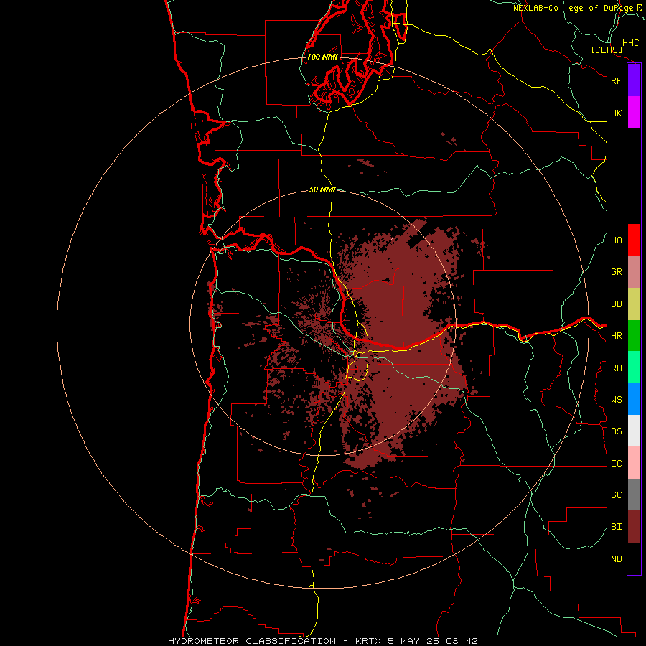646x646 pixels.
Task: Click the 50 NMI range ring label
Action: point(322,189)
